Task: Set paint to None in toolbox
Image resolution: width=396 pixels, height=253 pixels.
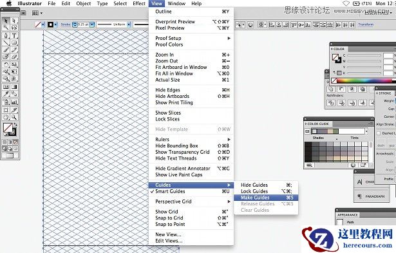Action: 15,142
